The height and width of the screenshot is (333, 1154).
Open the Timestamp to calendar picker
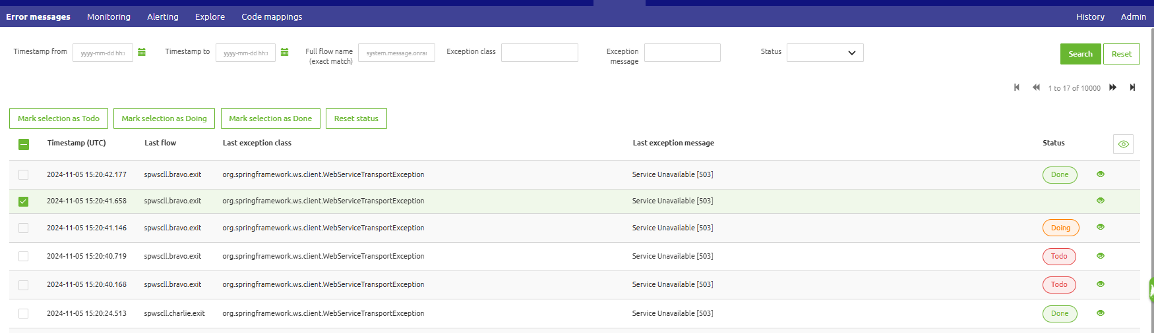point(285,53)
